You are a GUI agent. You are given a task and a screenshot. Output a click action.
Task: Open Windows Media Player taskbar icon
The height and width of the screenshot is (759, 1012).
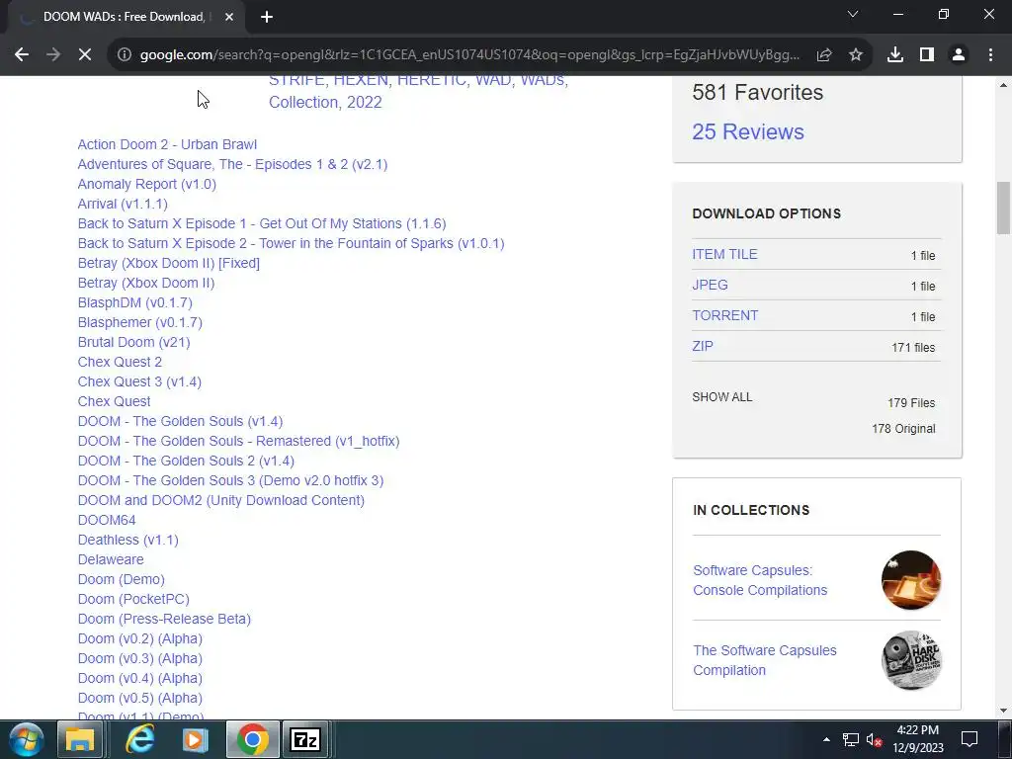195,739
